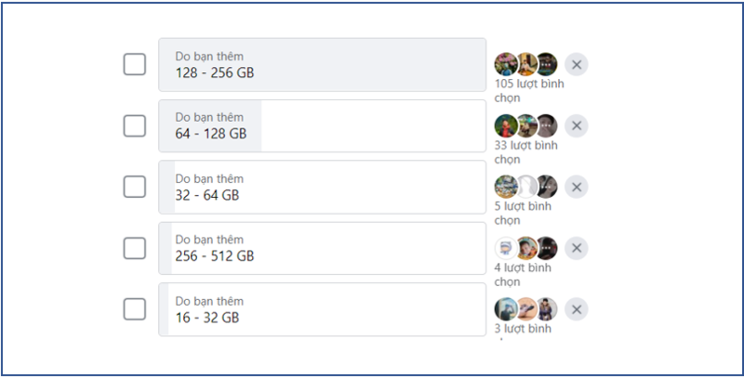This screenshot has width=744, height=378.
Task: Show voter avatars for 32 - 64 GB
Action: click(x=525, y=187)
